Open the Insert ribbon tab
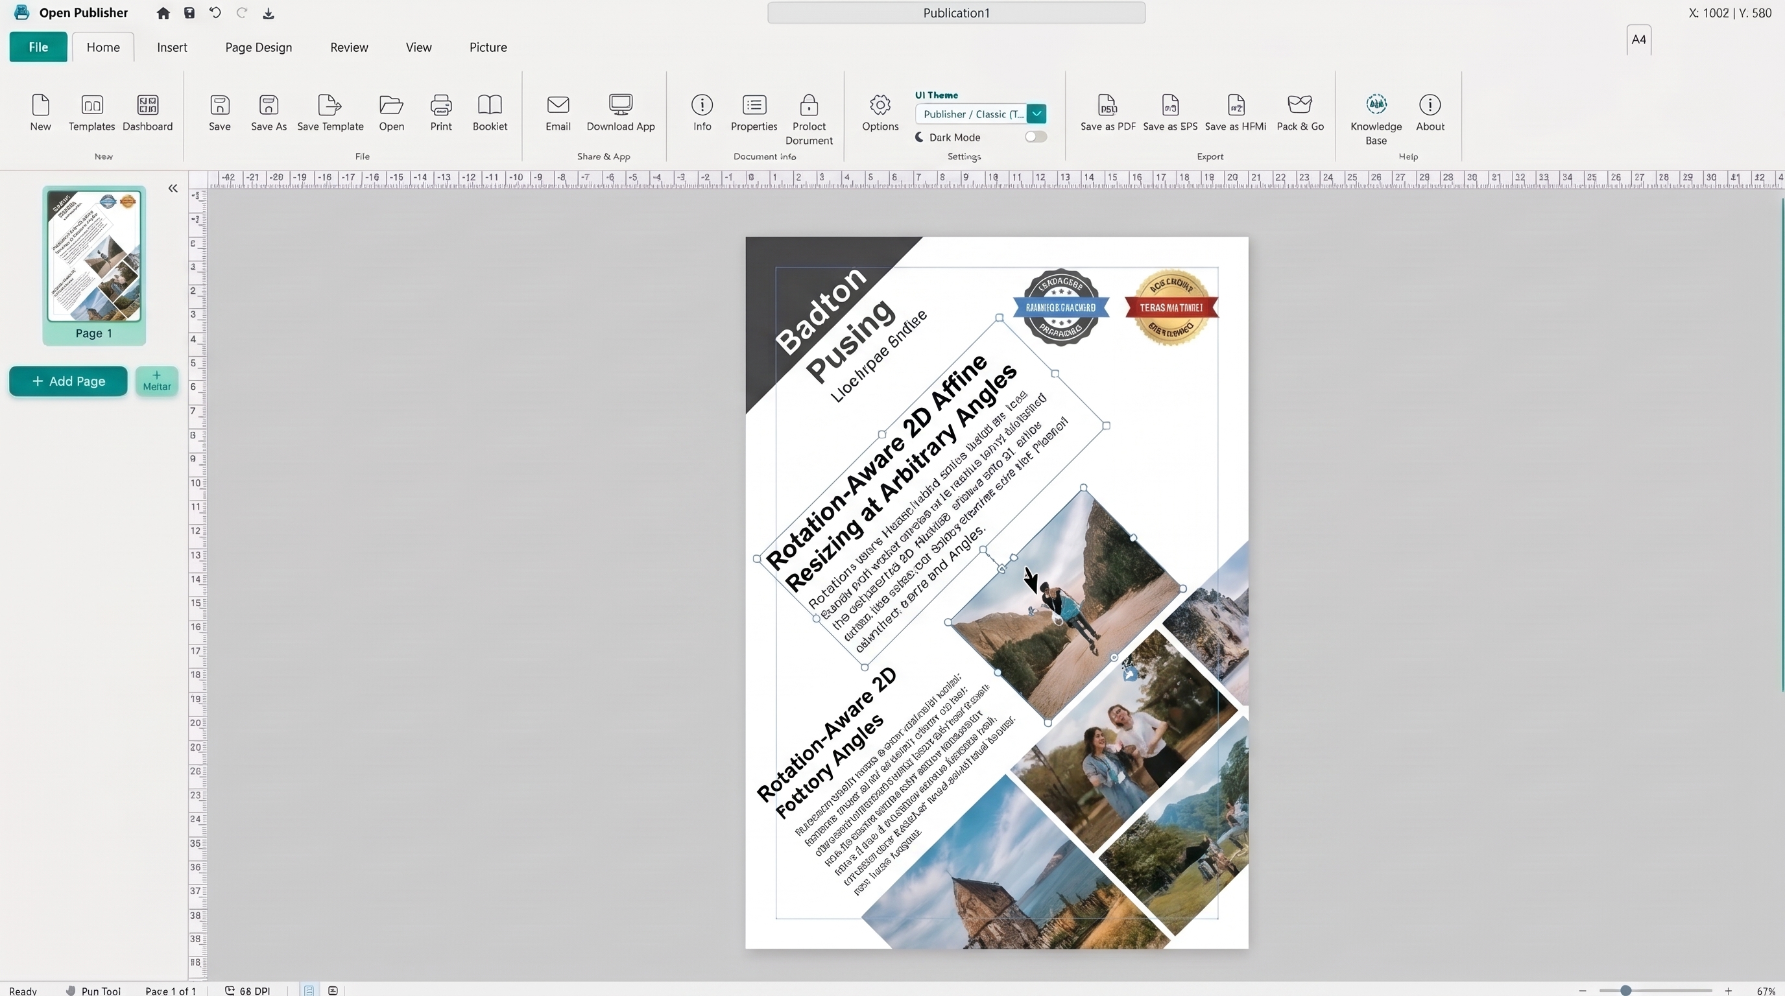This screenshot has height=996, width=1785. (x=172, y=47)
